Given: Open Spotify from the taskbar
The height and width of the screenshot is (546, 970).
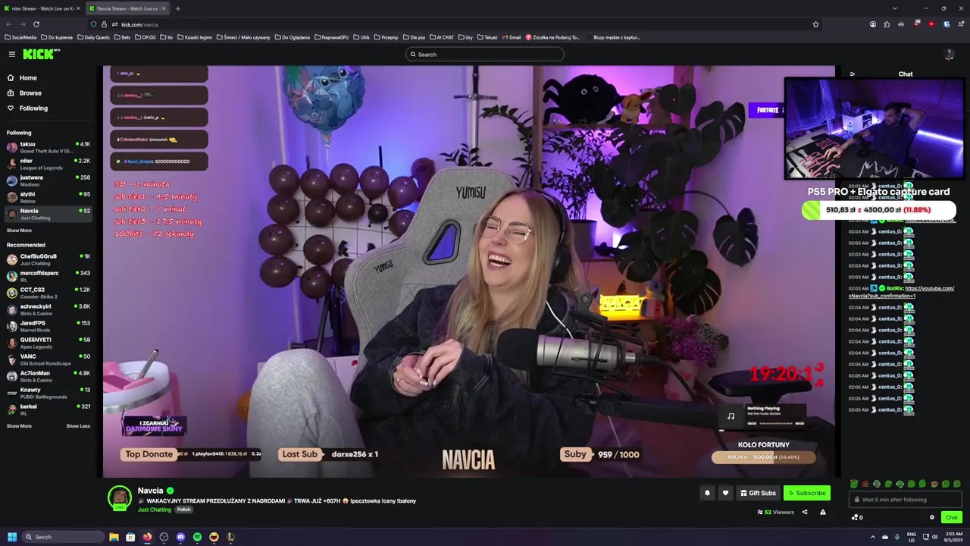Looking at the screenshot, I should (x=197, y=537).
